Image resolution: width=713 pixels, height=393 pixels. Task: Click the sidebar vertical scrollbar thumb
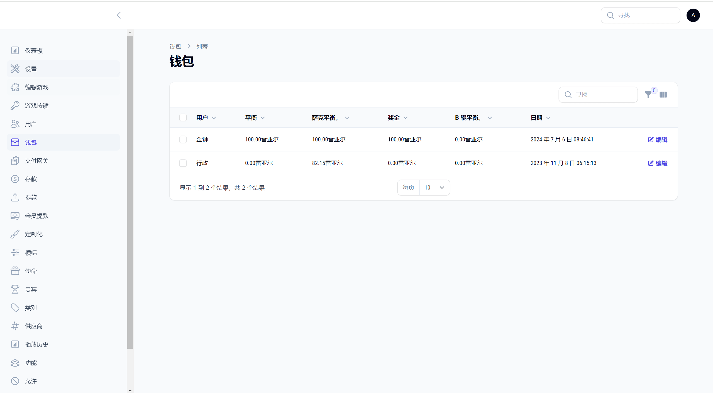click(130, 192)
